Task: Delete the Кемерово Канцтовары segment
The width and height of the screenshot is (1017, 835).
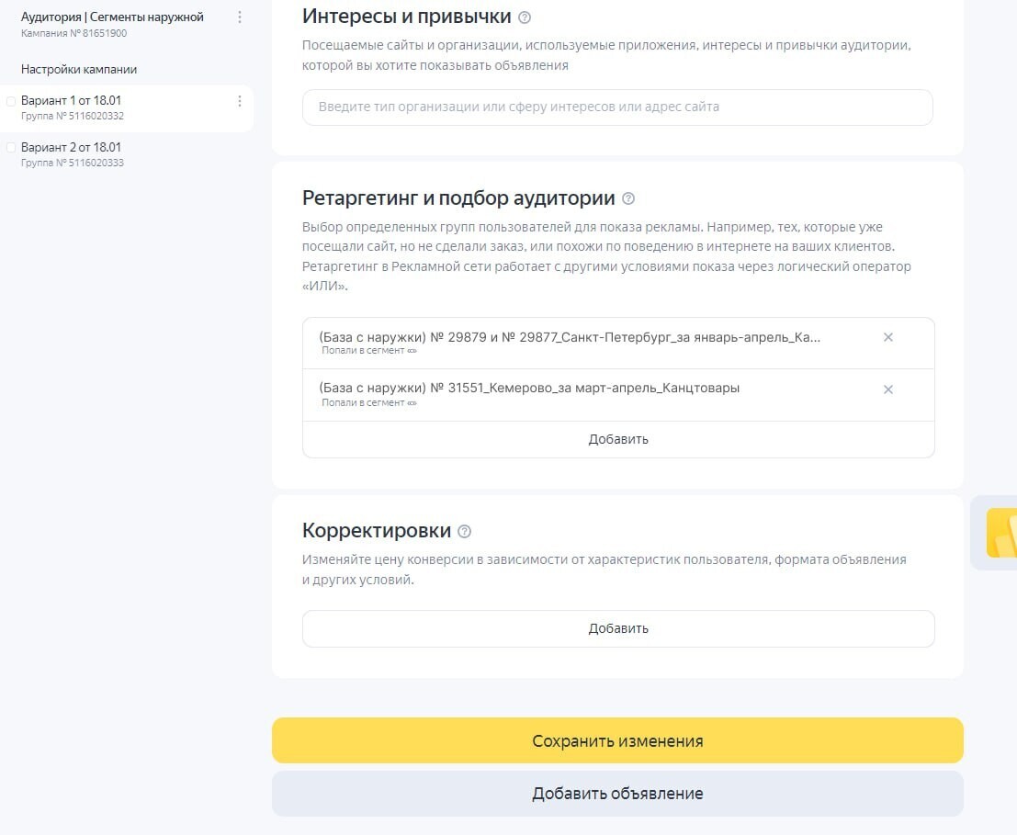Action: tap(888, 389)
